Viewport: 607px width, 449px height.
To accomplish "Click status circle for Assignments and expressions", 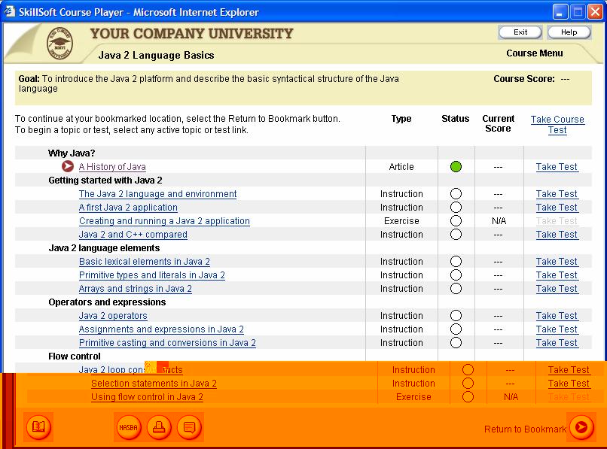I will [456, 329].
